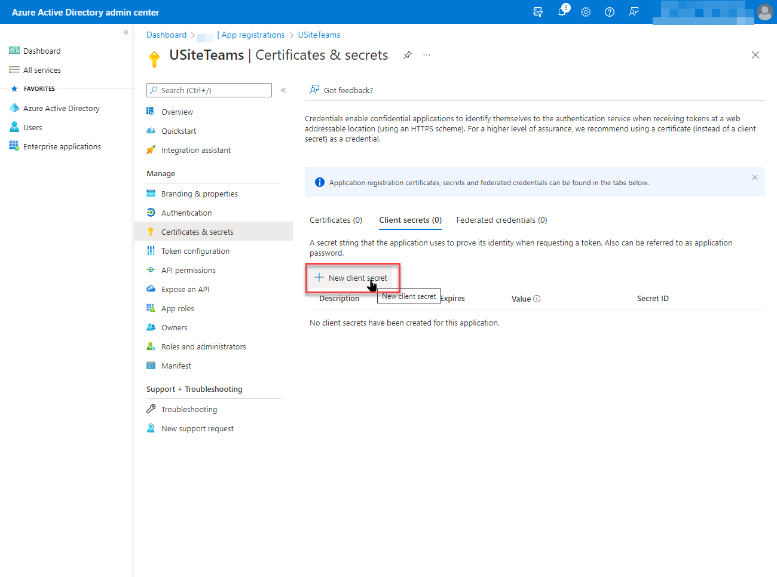The height and width of the screenshot is (577, 777).
Task: Click the Azure Active Directory icon
Action: (x=14, y=108)
